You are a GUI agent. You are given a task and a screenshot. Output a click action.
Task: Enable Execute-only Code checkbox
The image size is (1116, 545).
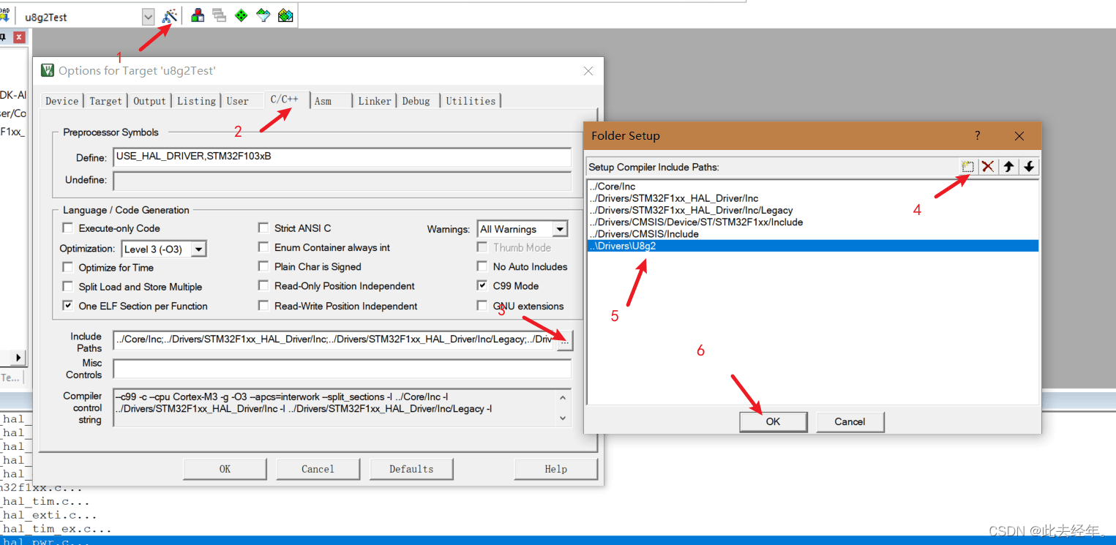point(68,228)
